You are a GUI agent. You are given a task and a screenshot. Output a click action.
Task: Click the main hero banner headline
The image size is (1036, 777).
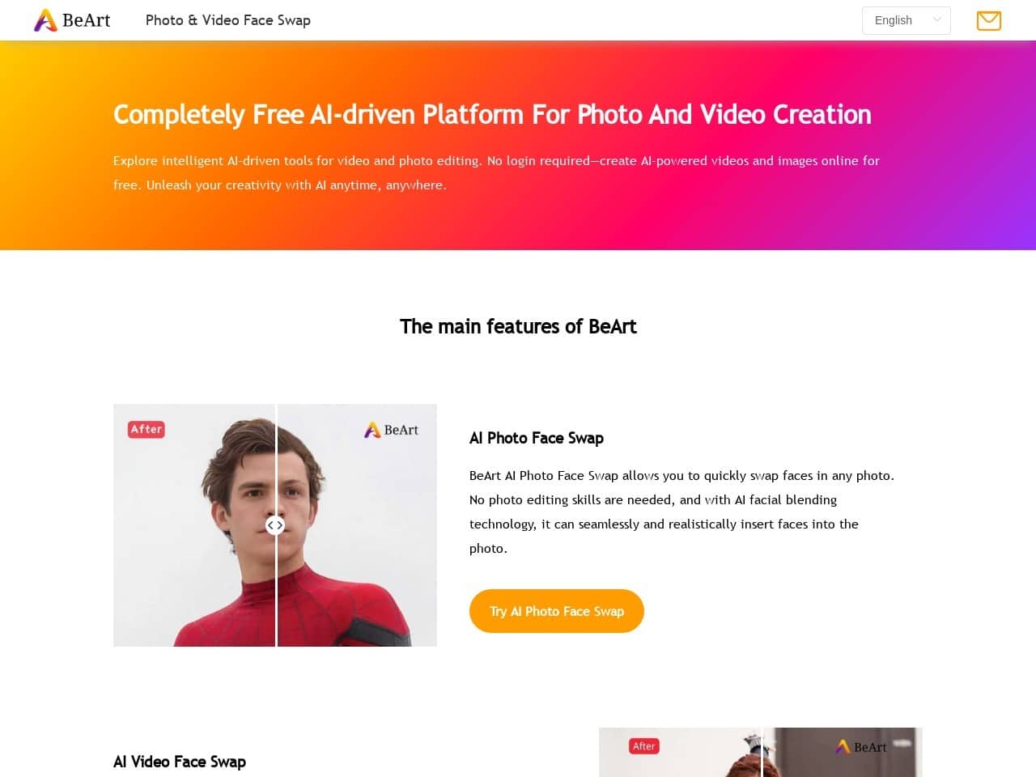[x=492, y=114]
